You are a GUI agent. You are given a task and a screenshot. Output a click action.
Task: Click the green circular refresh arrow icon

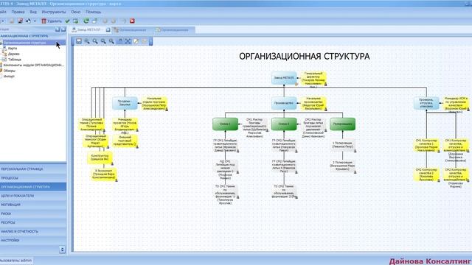click(86, 21)
